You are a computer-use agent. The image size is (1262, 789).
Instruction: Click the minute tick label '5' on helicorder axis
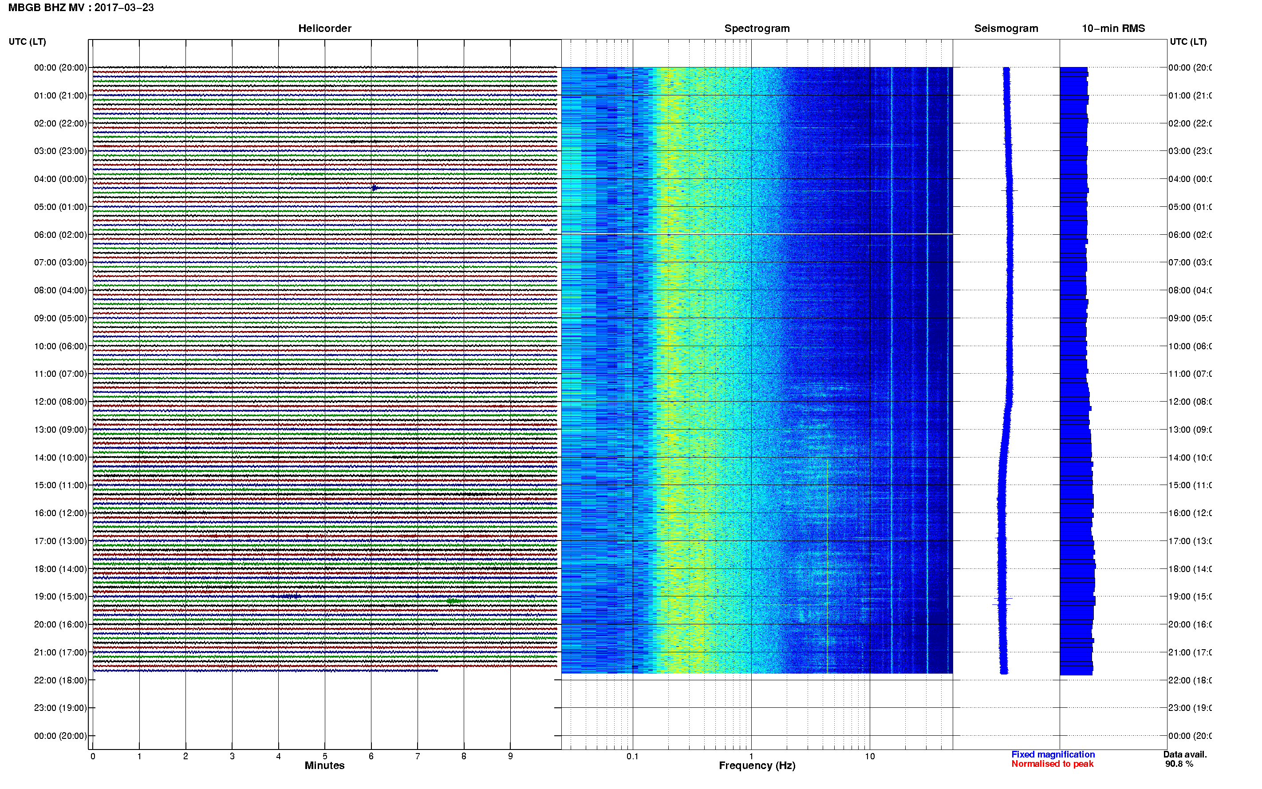324,756
